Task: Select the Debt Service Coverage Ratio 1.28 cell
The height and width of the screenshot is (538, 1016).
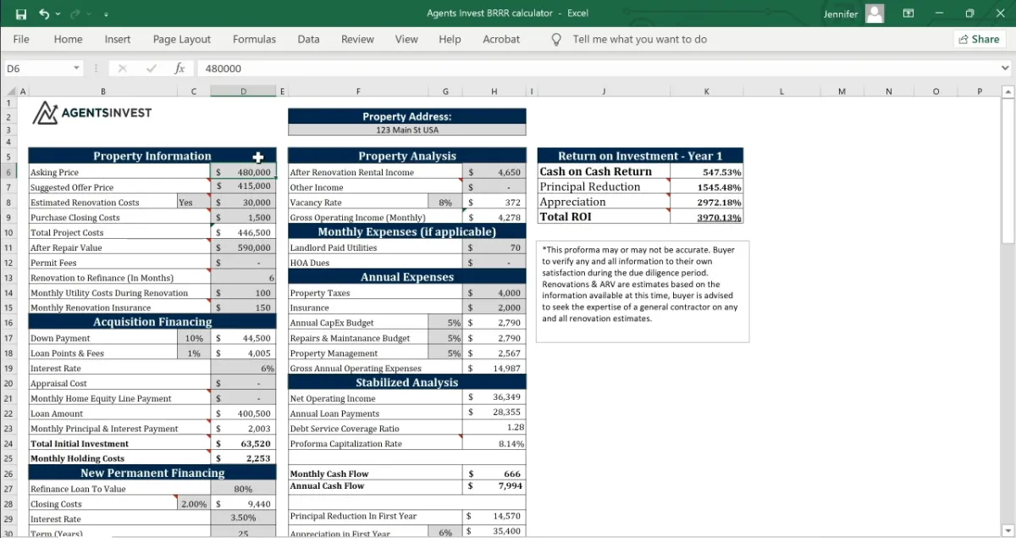Action: click(x=494, y=429)
